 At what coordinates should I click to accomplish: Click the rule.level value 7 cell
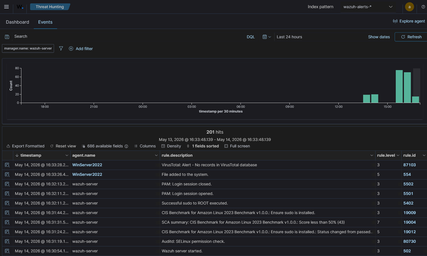point(388,222)
